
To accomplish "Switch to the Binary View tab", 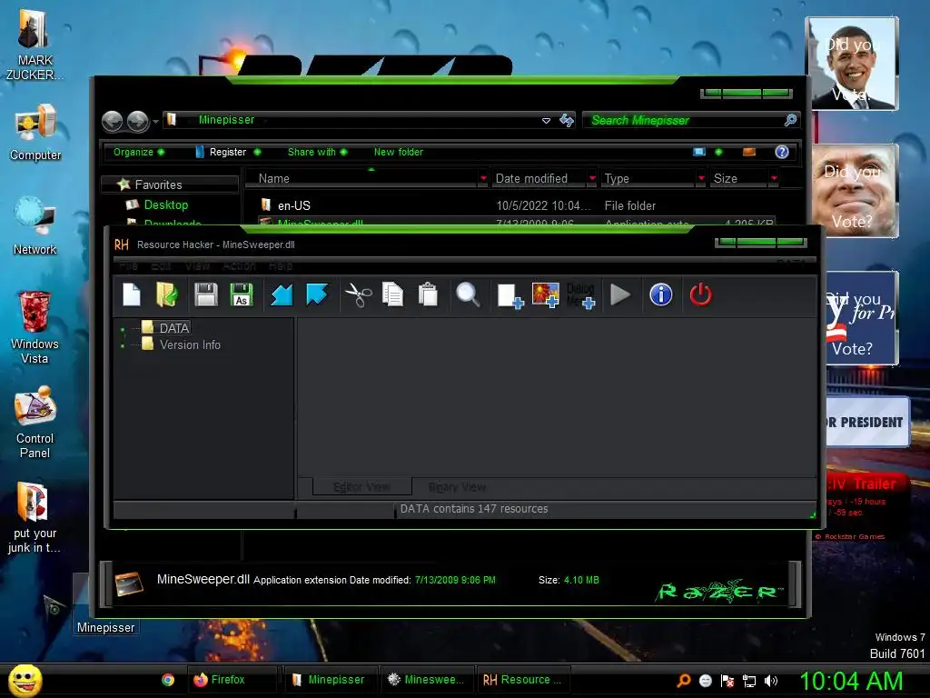I will pyautogui.click(x=458, y=487).
